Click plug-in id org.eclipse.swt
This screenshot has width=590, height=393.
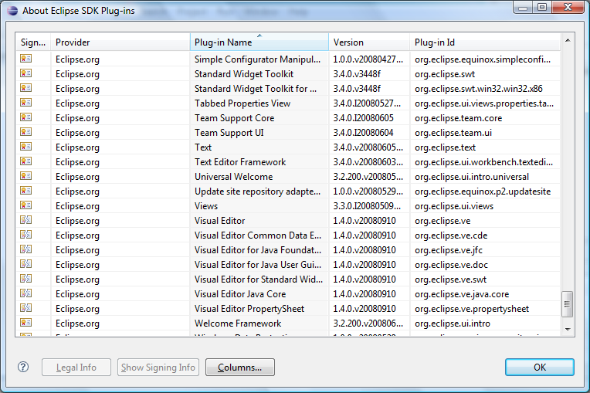click(445, 74)
